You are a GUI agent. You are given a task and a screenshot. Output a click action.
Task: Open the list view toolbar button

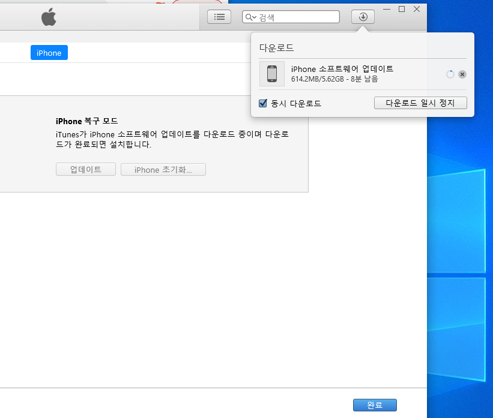219,17
